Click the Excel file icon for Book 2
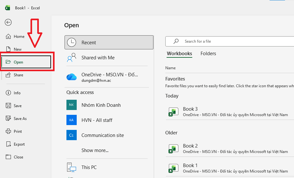294x178 pixels. [173, 149]
